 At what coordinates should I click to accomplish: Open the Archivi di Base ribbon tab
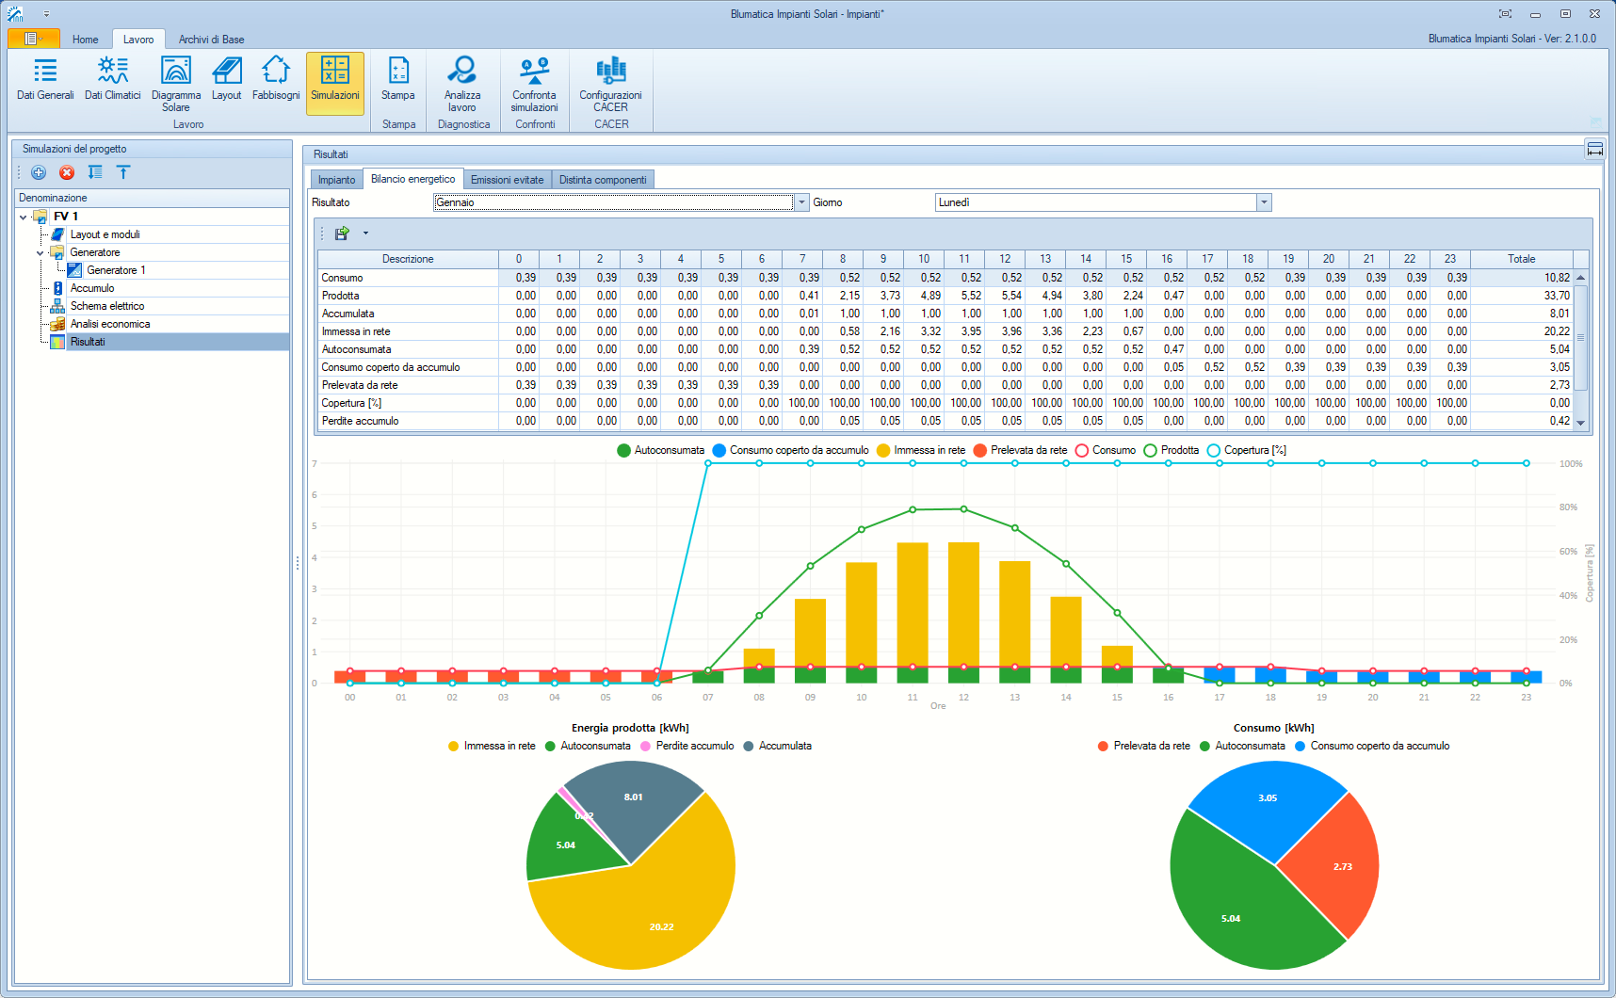(x=211, y=40)
